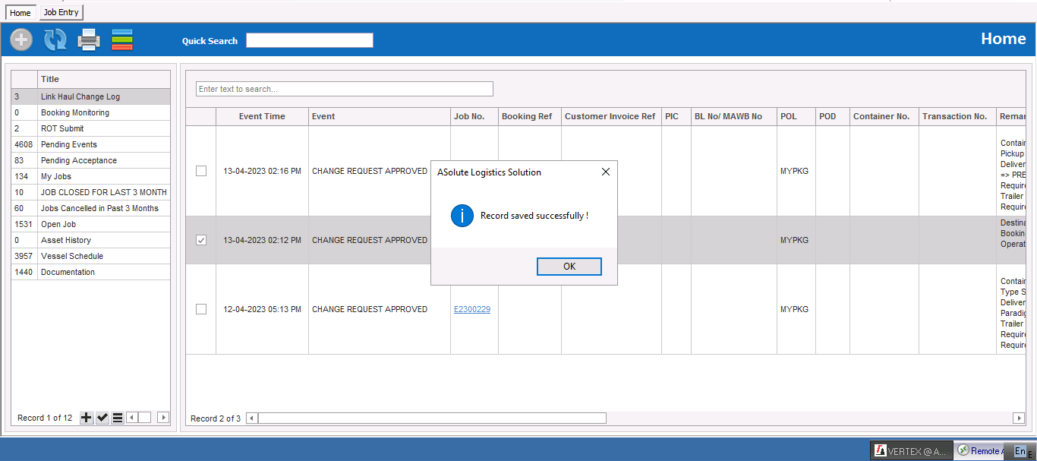Image resolution: width=1037 pixels, height=461 pixels.
Task: Tick the checkbox for the 02:16 PM event
Action: pyautogui.click(x=201, y=171)
